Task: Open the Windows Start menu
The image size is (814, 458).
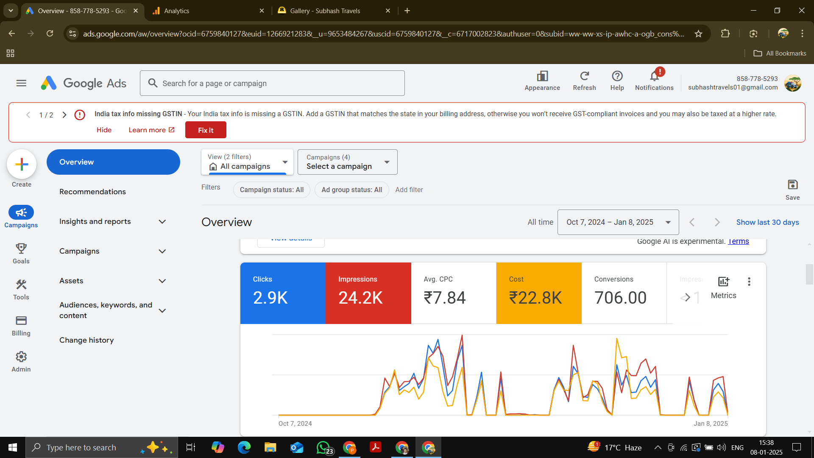Action: point(13,447)
